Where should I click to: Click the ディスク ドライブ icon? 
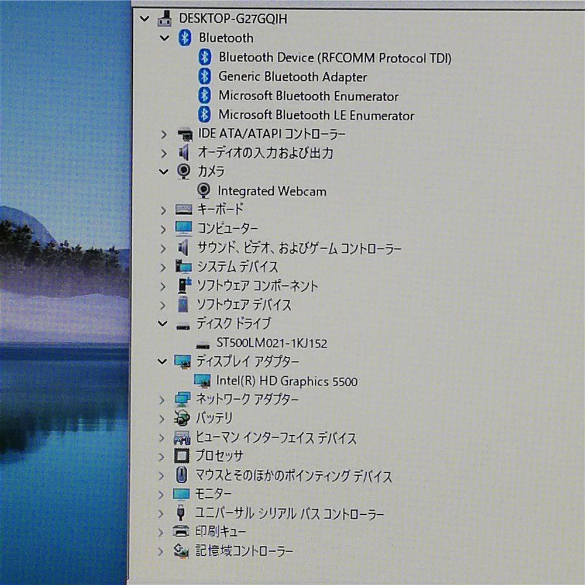183,326
